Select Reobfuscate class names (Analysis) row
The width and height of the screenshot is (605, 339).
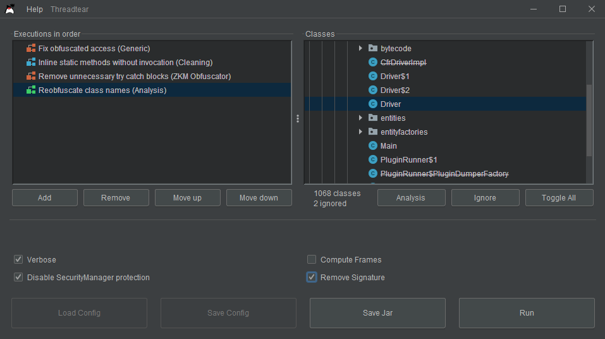point(152,90)
